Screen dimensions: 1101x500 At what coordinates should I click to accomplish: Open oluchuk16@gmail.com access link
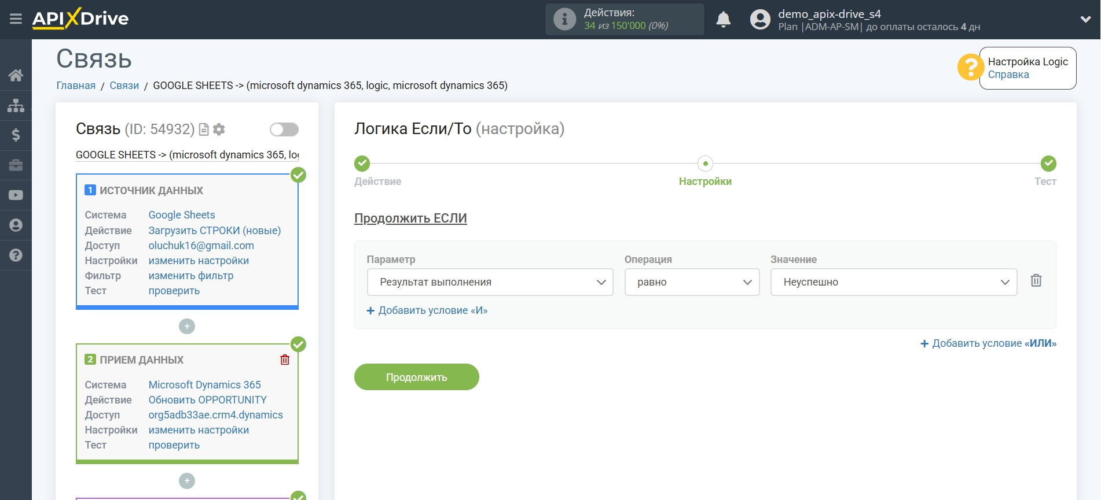[201, 246]
